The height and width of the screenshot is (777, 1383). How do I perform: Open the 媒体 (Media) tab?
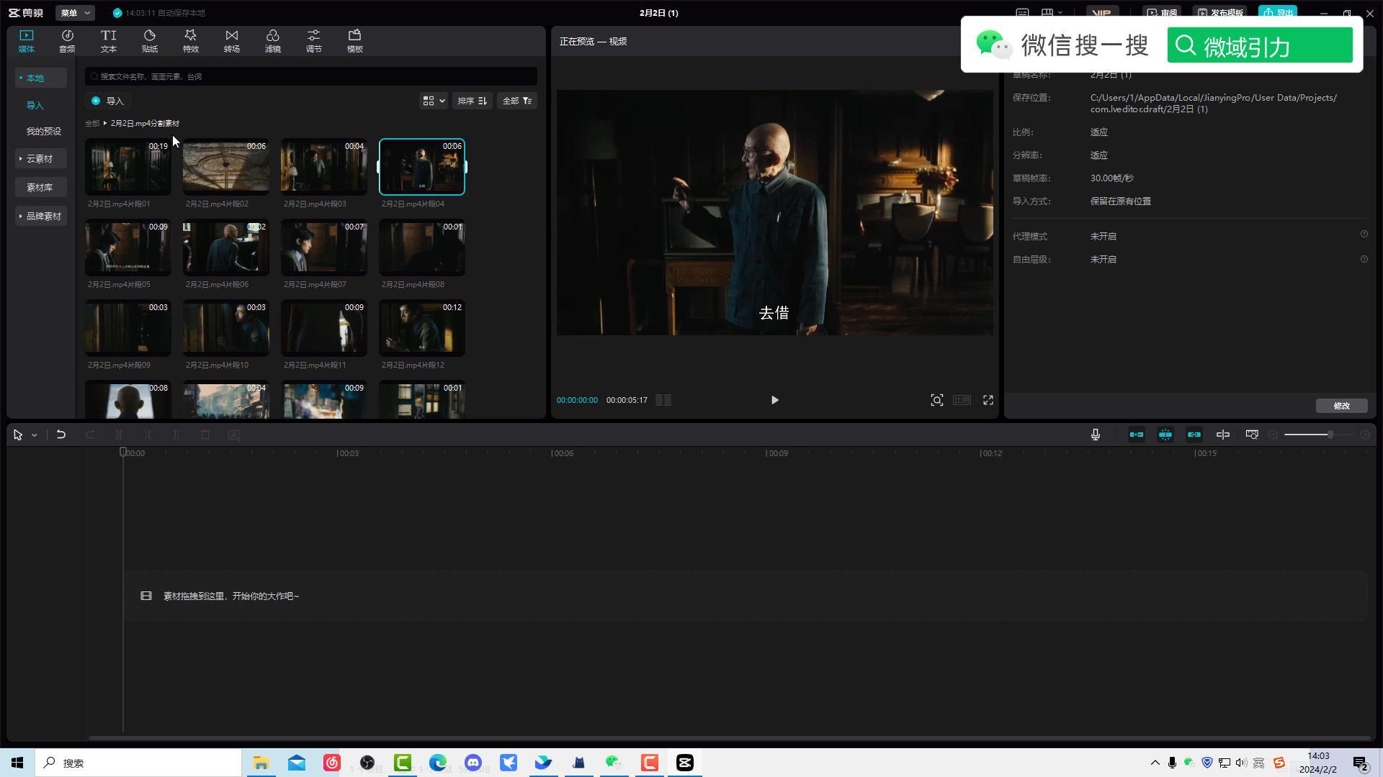click(26, 41)
